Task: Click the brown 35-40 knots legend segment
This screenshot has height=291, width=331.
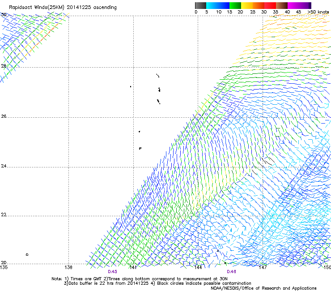Action: point(282,5)
